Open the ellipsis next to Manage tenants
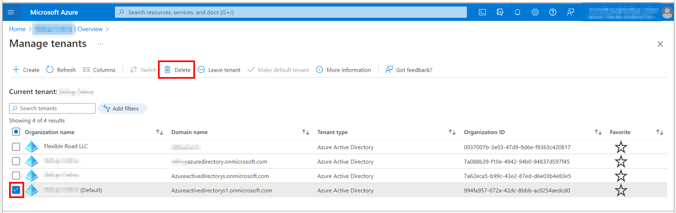This screenshot has width=676, height=213. coord(100,44)
